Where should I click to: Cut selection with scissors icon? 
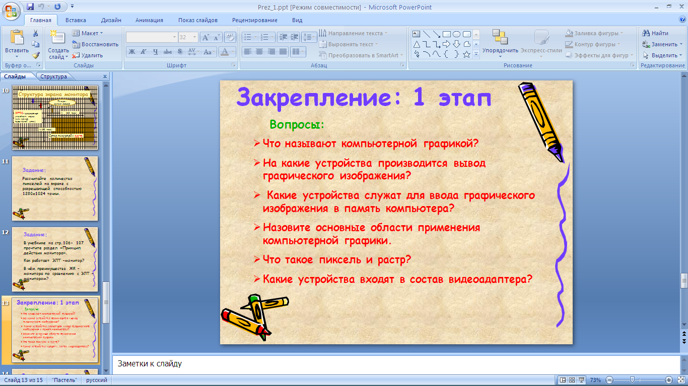(36, 33)
